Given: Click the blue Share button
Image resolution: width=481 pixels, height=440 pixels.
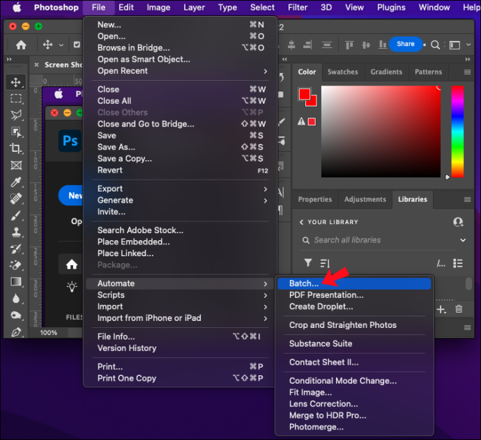Looking at the screenshot, I should [406, 44].
